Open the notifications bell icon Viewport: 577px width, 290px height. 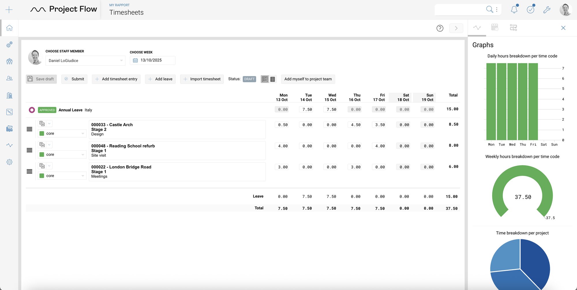click(514, 9)
